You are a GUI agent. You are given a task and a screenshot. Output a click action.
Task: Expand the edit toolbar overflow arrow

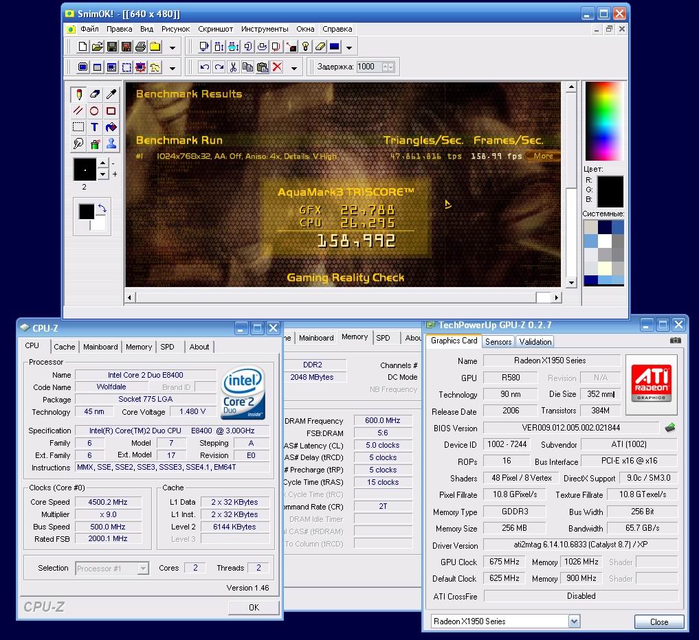[x=293, y=68]
